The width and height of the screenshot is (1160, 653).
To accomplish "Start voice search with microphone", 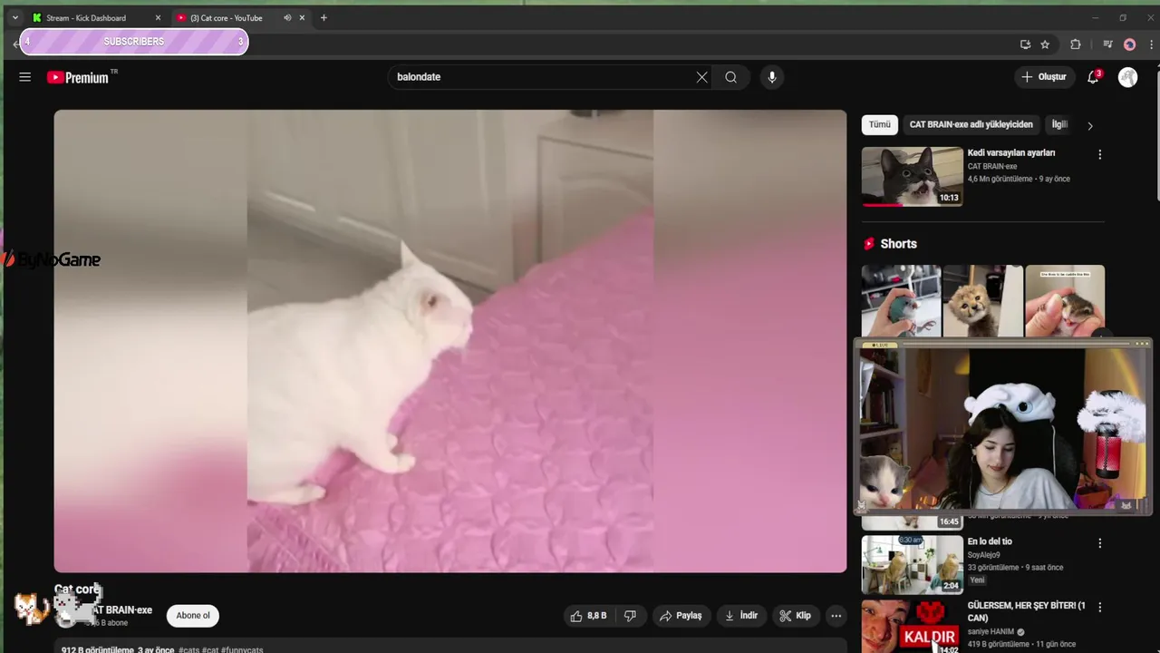I will [x=772, y=77].
